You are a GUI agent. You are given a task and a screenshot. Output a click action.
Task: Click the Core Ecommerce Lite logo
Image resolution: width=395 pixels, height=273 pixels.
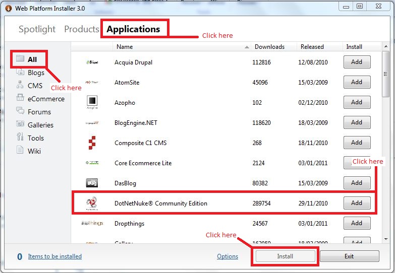[x=92, y=163]
